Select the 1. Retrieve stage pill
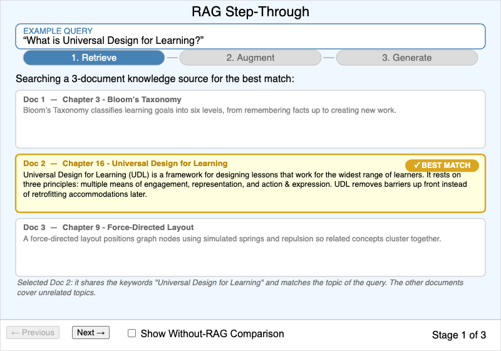Image resolution: width=501 pixels, height=351 pixels. click(94, 58)
